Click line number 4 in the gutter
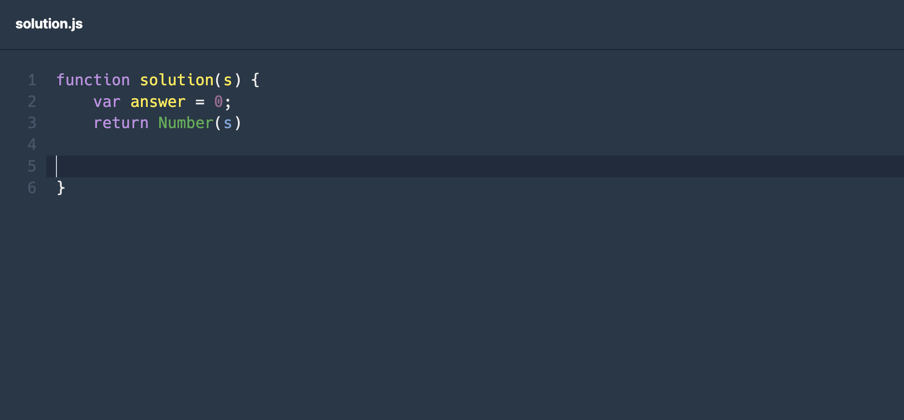The image size is (904, 420). pos(32,144)
